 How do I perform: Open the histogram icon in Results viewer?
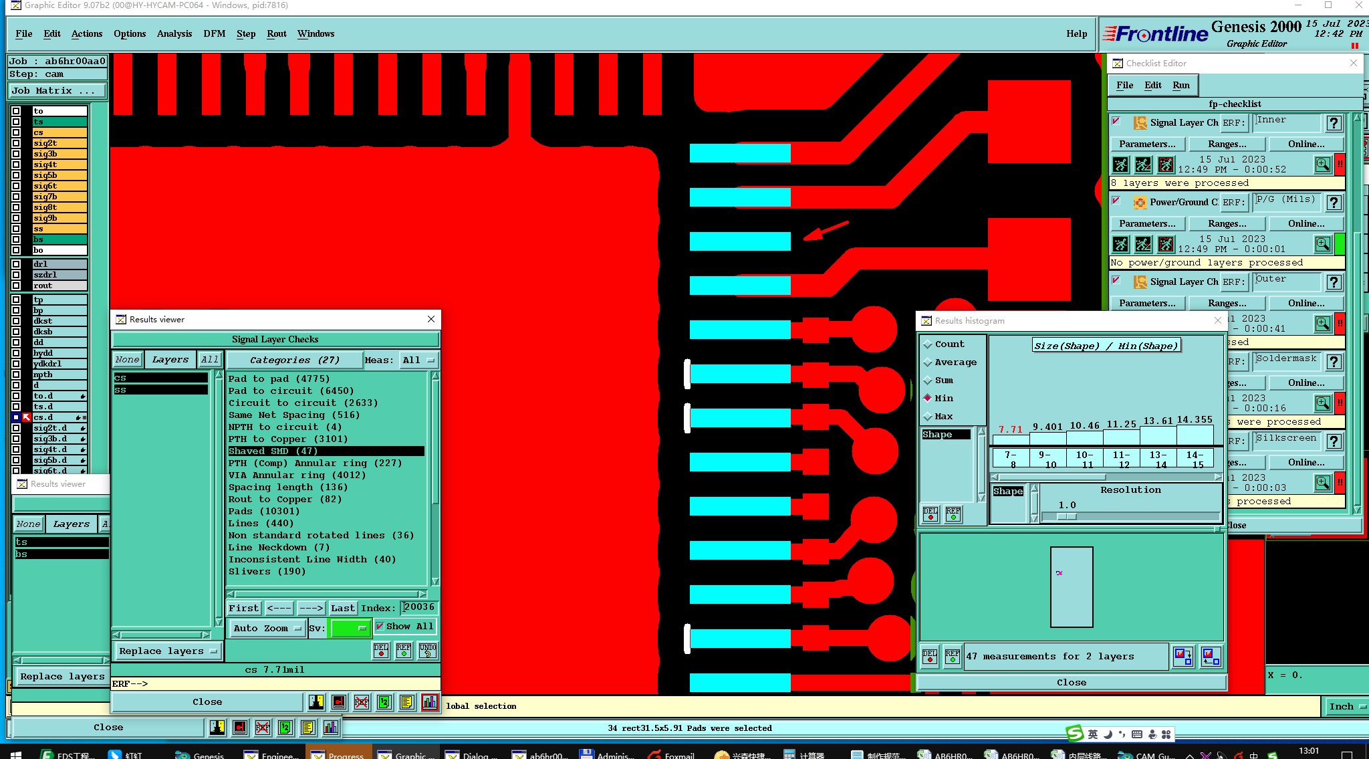point(429,702)
